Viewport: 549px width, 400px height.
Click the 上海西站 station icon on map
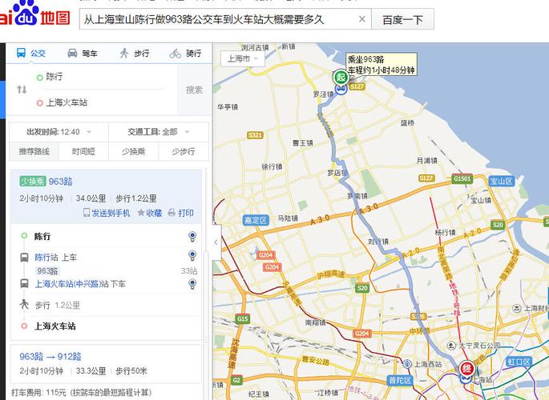[407, 364]
